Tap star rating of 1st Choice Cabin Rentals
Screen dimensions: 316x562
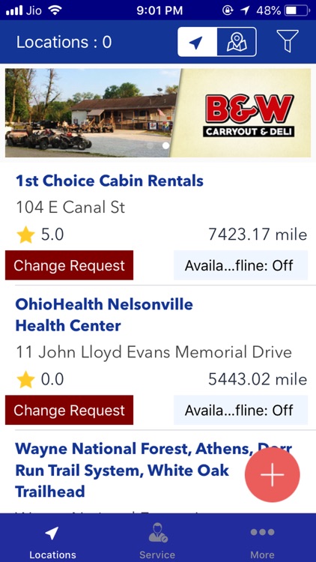click(40, 235)
